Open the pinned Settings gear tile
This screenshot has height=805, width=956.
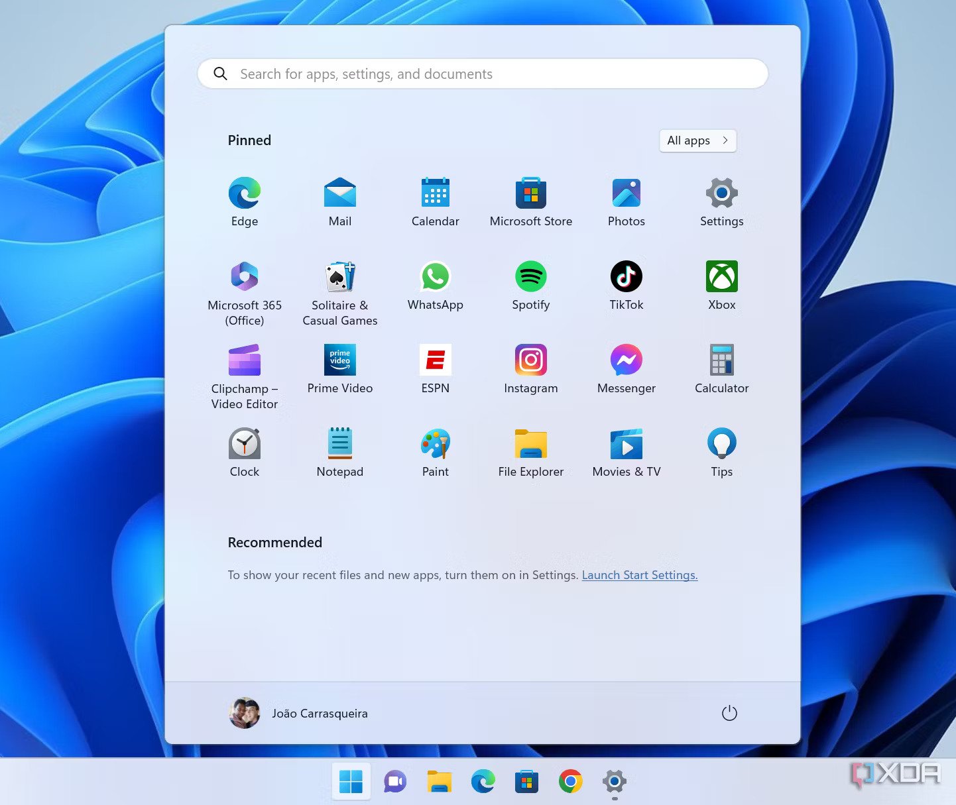pos(722,201)
